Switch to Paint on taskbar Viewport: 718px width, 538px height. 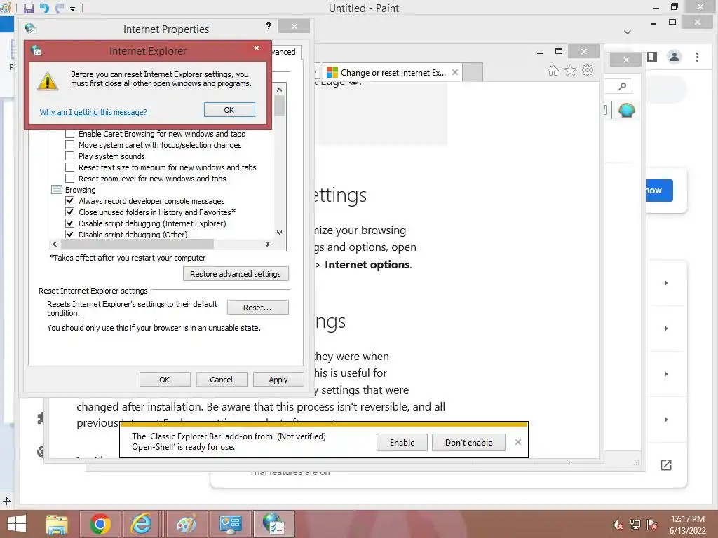(x=187, y=524)
